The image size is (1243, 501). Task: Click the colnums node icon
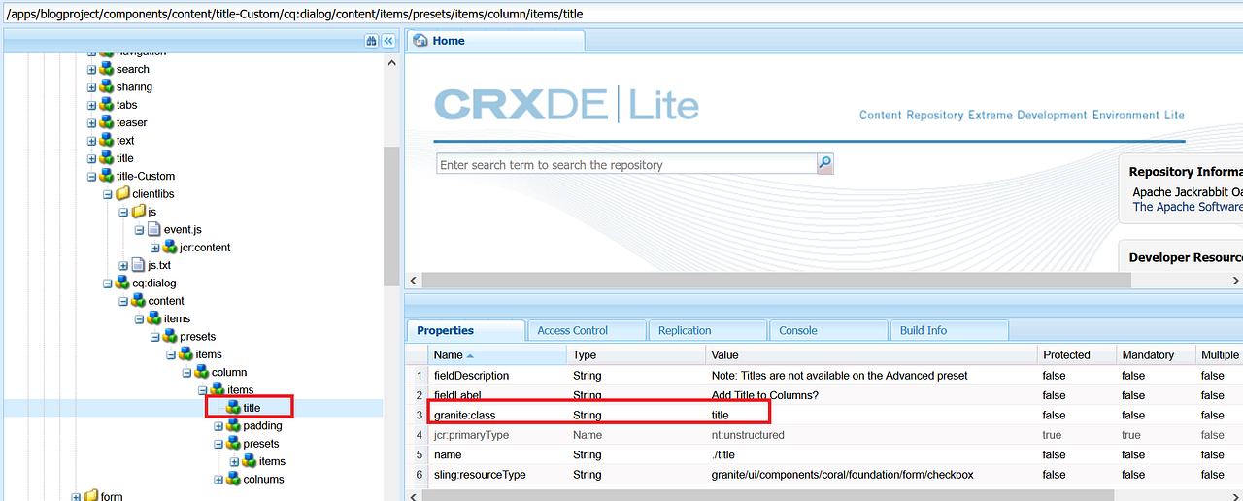tap(233, 479)
